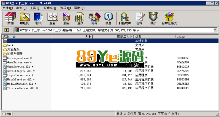Expand the archive path dropdown
This screenshot has width=220, height=117.
coord(215,30)
